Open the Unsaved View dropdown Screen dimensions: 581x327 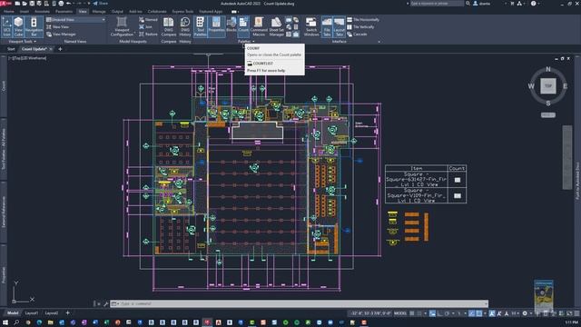[75, 19]
